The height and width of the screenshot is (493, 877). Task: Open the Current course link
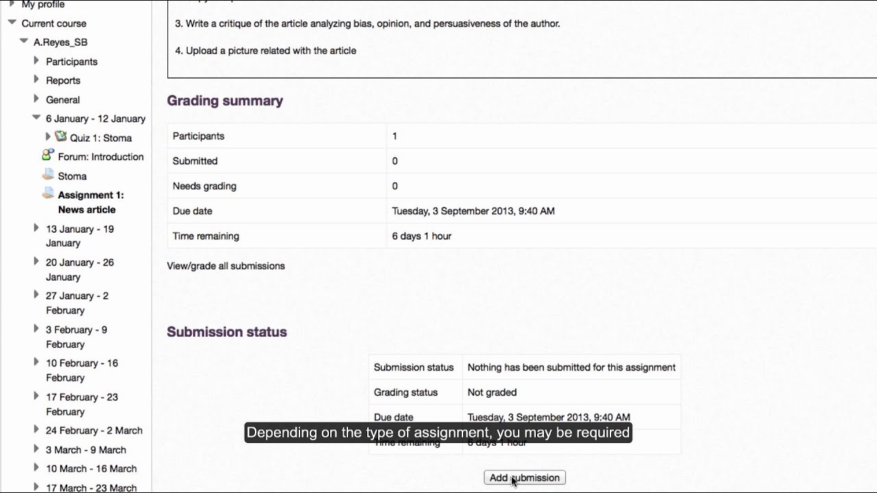(54, 23)
